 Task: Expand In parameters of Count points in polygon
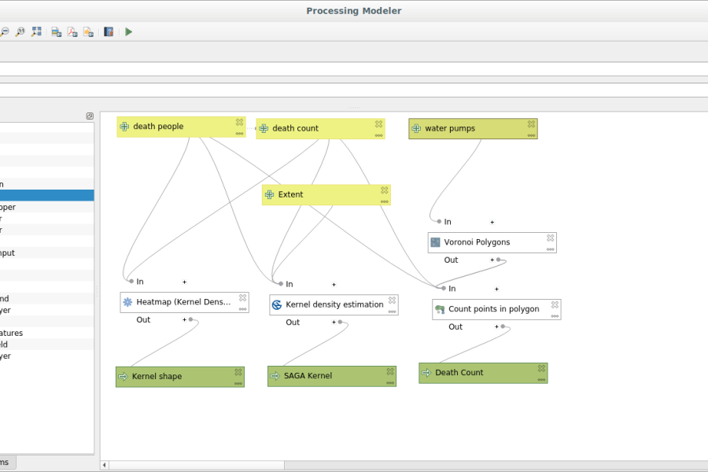point(496,288)
